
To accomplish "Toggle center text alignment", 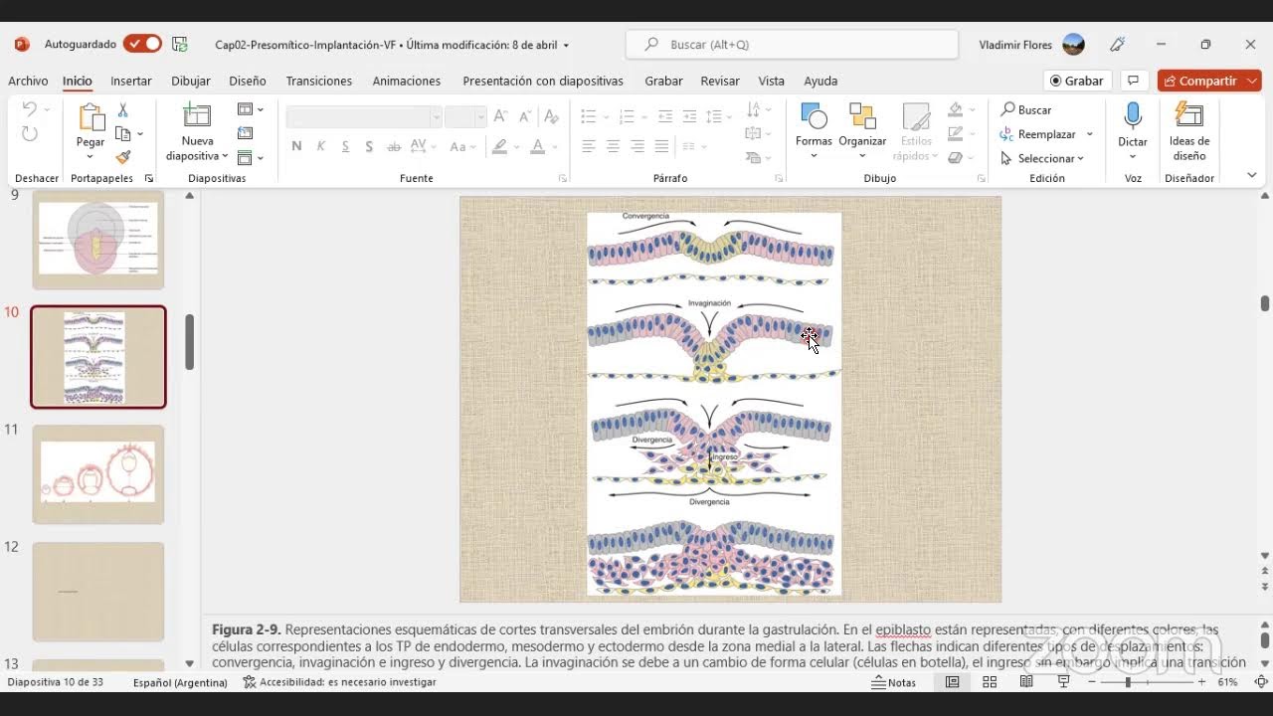I will pyautogui.click(x=613, y=146).
